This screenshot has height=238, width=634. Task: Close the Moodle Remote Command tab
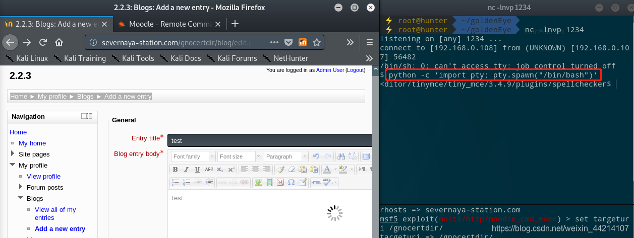click(217, 24)
